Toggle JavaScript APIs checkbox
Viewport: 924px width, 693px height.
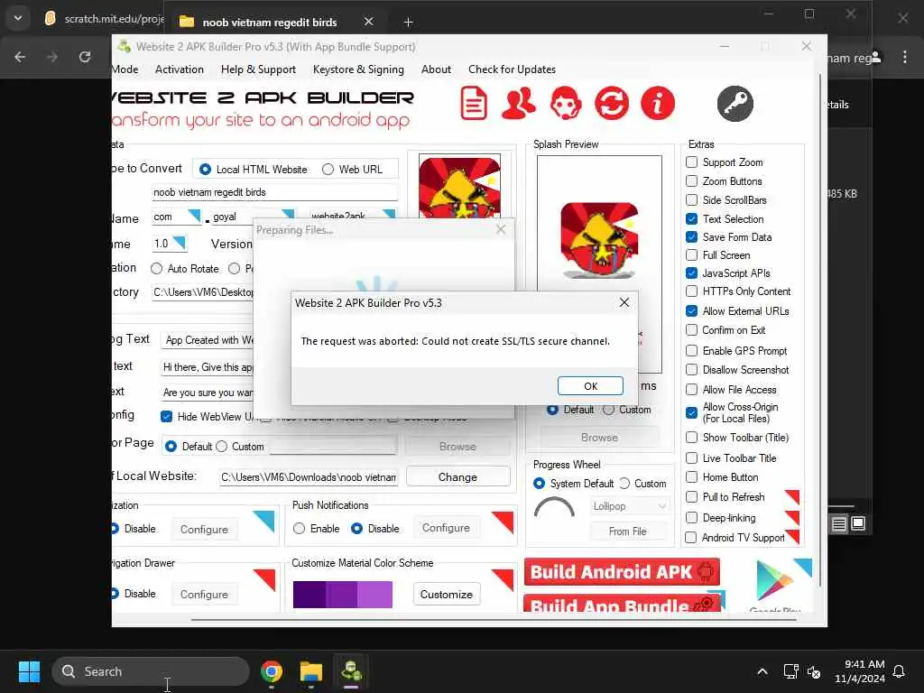pyautogui.click(x=692, y=273)
